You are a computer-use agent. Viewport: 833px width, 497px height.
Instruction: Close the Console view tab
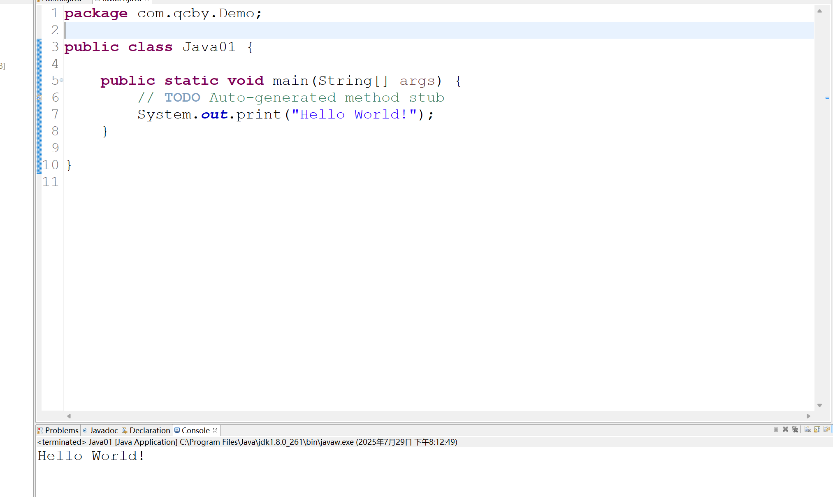215,430
